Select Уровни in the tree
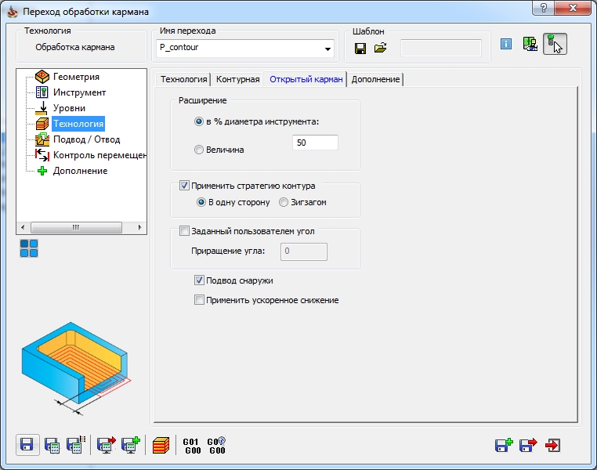 click(69, 108)
